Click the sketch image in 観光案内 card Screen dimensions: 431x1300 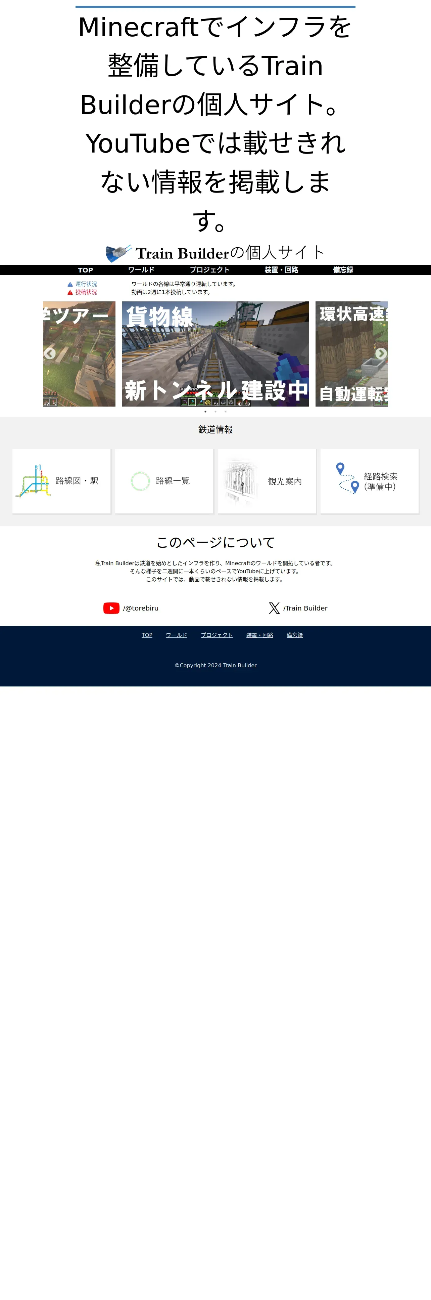240,481
